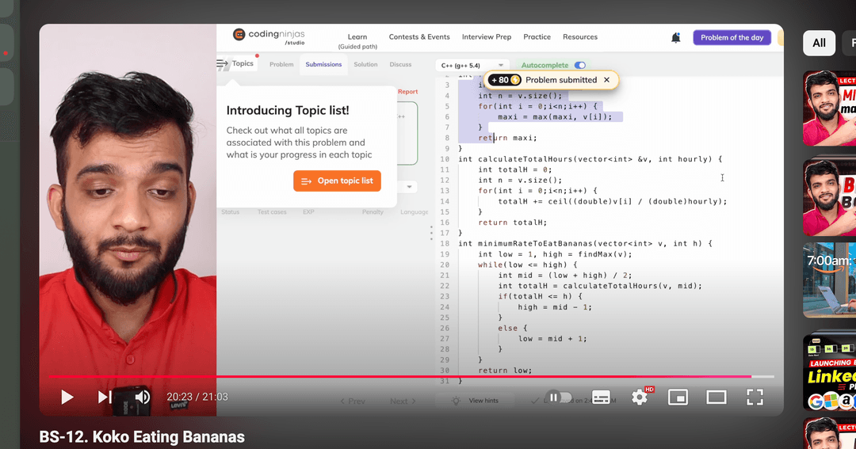Image resolution: width=856 pixels, height=449 pixels.
Task: Turn on subtitles with captions icon
Action: 601,397
